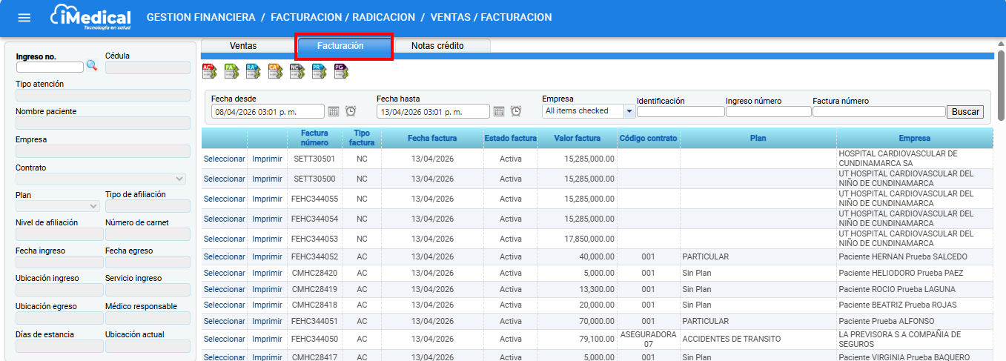Image resolution: width=1006 pixels, height=361 pixels.
Task: Click the gray NC credit note icon
Action: (297, 71)
